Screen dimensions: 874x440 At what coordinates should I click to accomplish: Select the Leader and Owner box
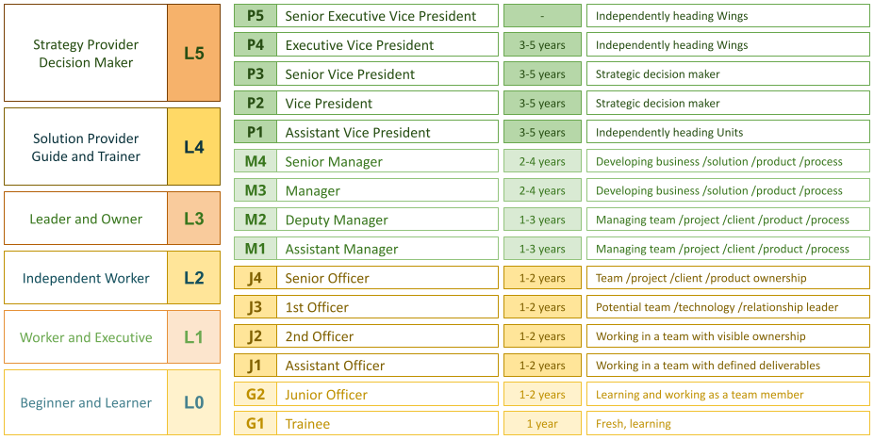point(86,219)
